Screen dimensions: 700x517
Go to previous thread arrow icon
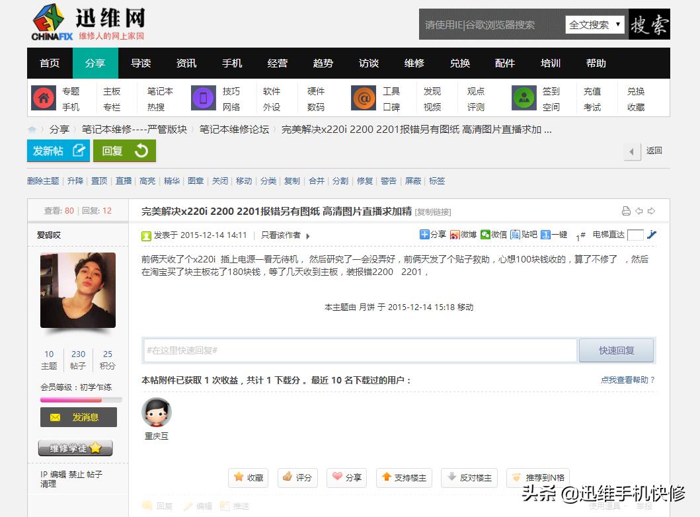click(639, 211)
